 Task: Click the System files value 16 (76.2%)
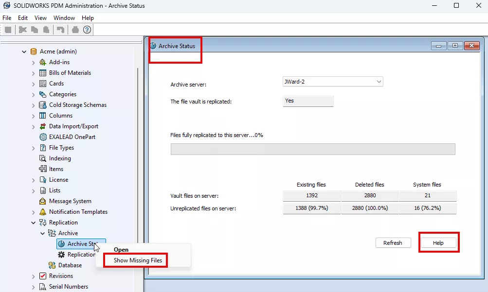(x=428, y=208)
